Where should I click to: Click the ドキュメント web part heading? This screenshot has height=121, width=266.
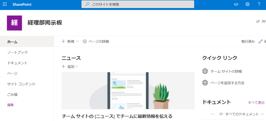click(217, 102)
